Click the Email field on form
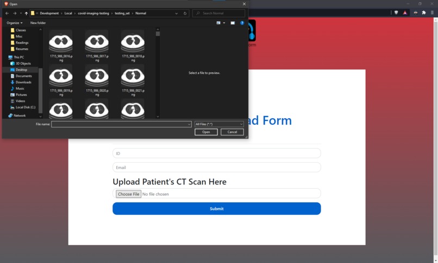This screenshot has height=263, width=438. (x=217, y=167)
